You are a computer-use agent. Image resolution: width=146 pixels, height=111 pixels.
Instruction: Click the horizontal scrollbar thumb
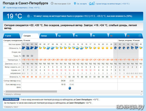pyautogui.click(x=31, y=91)
